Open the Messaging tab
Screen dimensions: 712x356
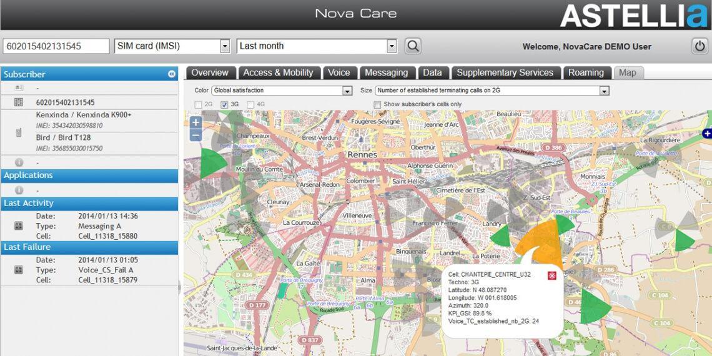pyautogui.click(x=387, y=72)
